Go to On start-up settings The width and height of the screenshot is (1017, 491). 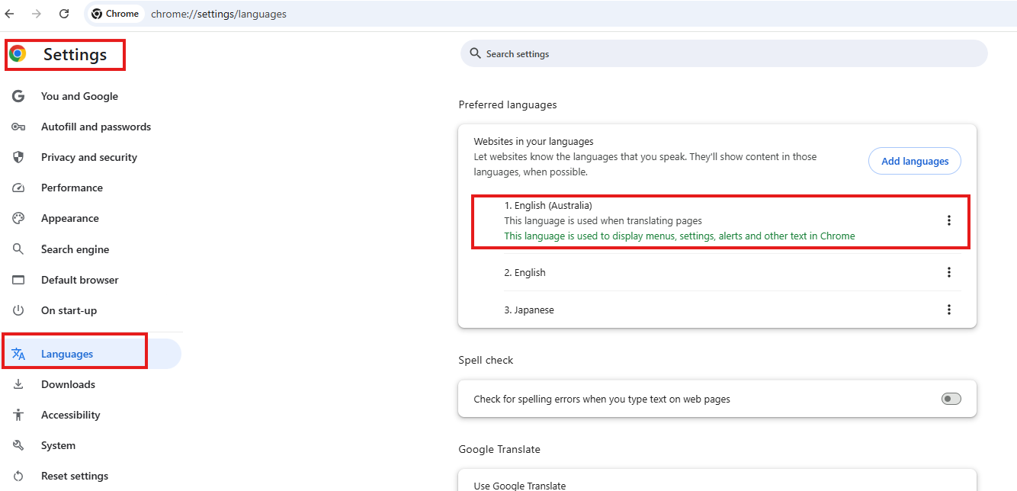click(69, 310)
